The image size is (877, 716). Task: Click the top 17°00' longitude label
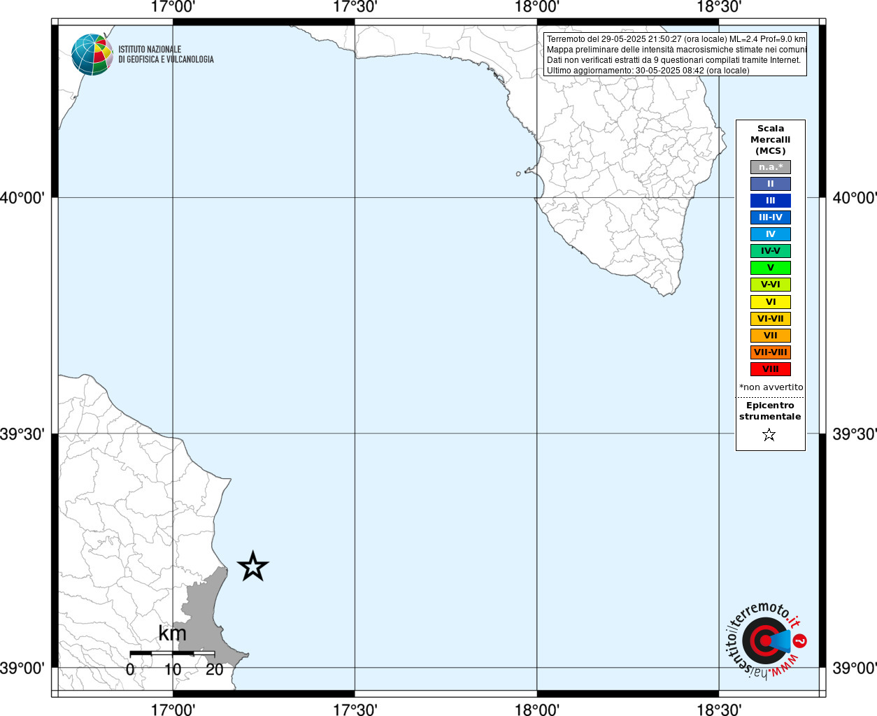click(173, 7)
